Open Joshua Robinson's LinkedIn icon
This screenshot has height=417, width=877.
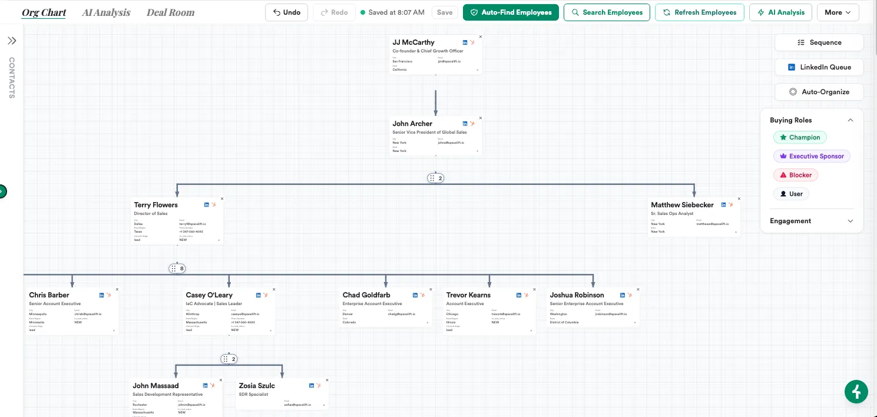pos(623,295)
